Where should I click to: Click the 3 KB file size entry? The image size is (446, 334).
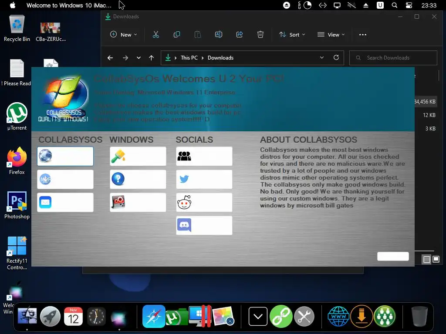tap(430, 128)
